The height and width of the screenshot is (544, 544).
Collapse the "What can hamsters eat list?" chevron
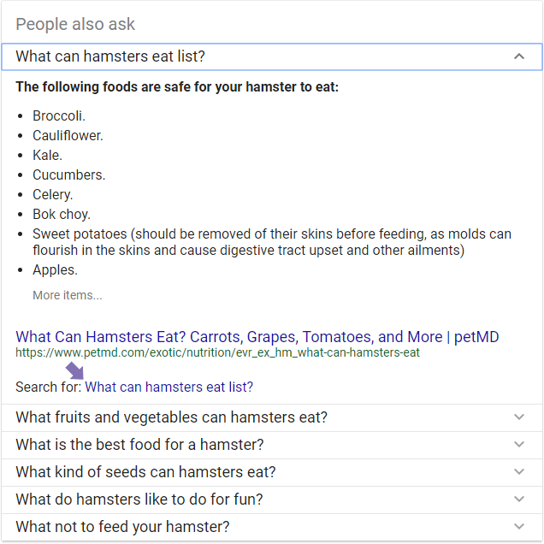(x=518, y=56)
